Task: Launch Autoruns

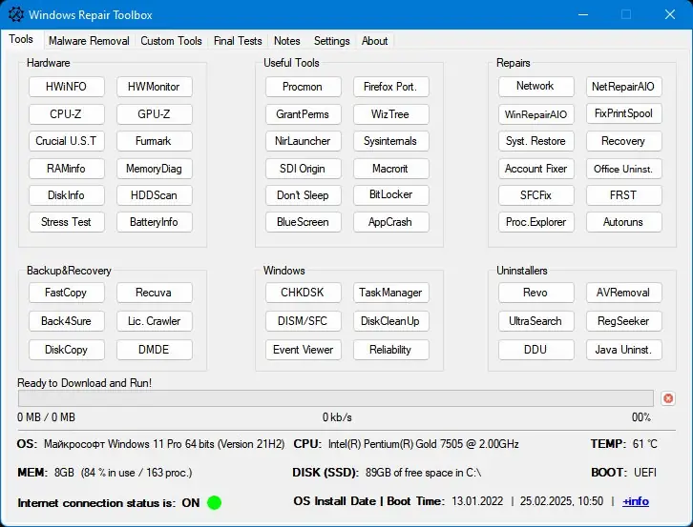Action: (x=623, y=222)
